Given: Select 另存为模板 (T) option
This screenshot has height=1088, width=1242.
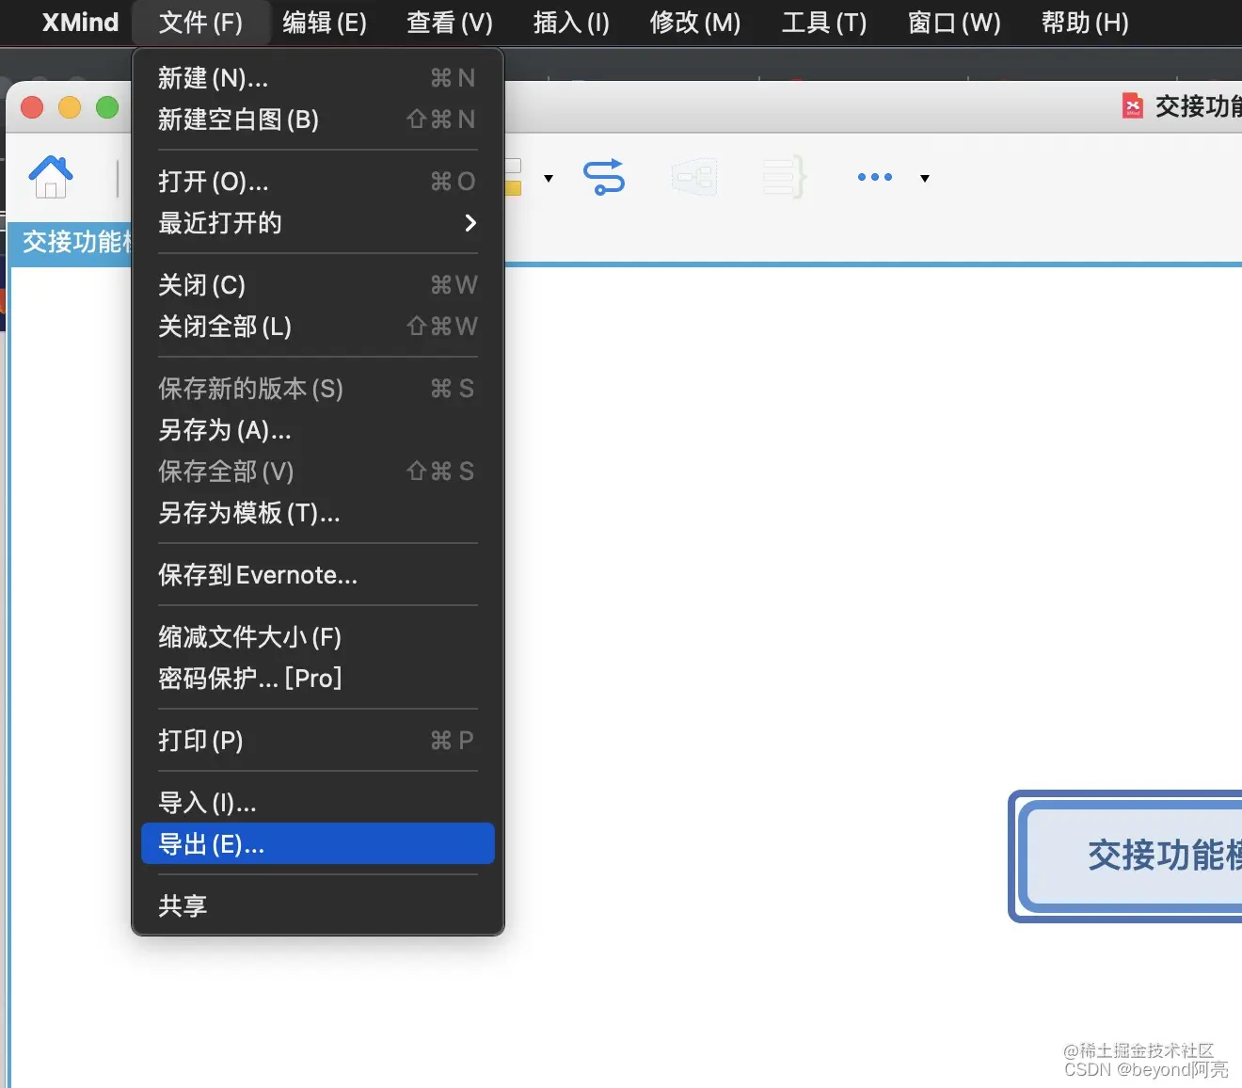Looking at the screenshot, I should [x=248, y=514].
